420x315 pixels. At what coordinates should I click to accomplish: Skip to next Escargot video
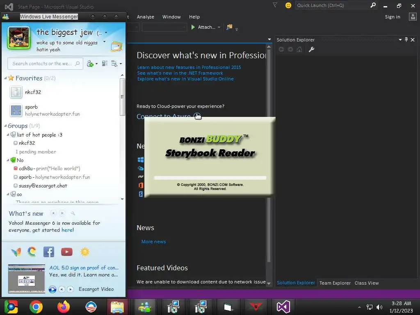[x=71, y=289]
